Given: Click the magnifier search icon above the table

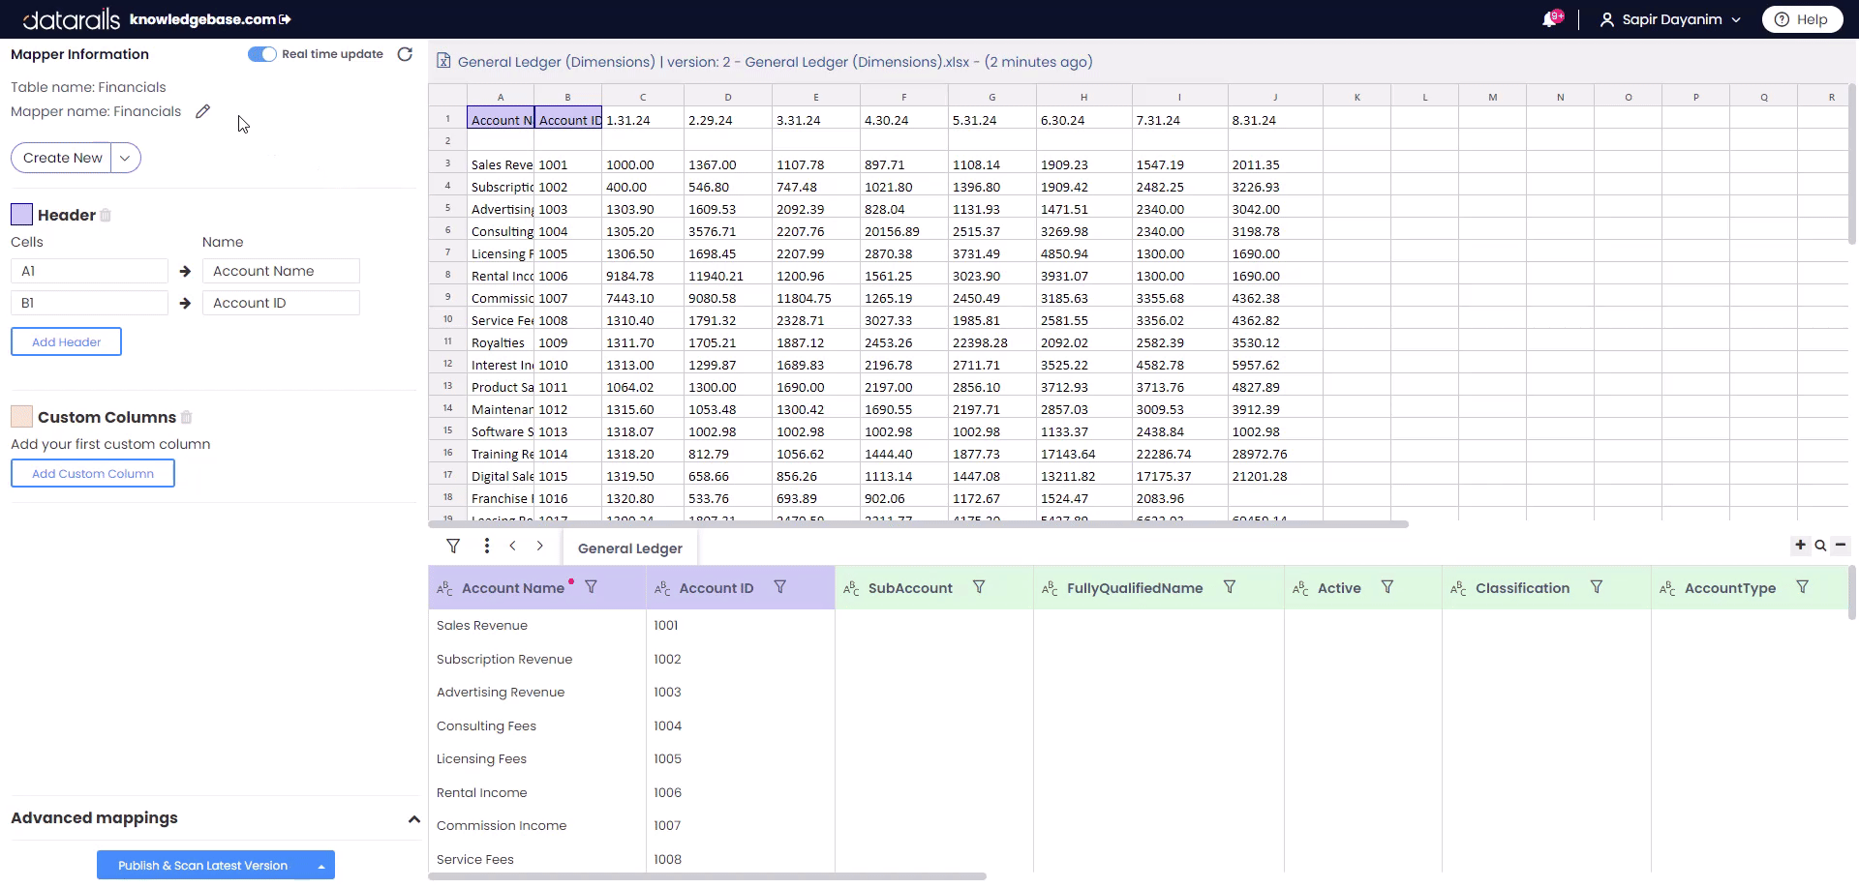Looking at the screenshot, I should coord(1820,546).
